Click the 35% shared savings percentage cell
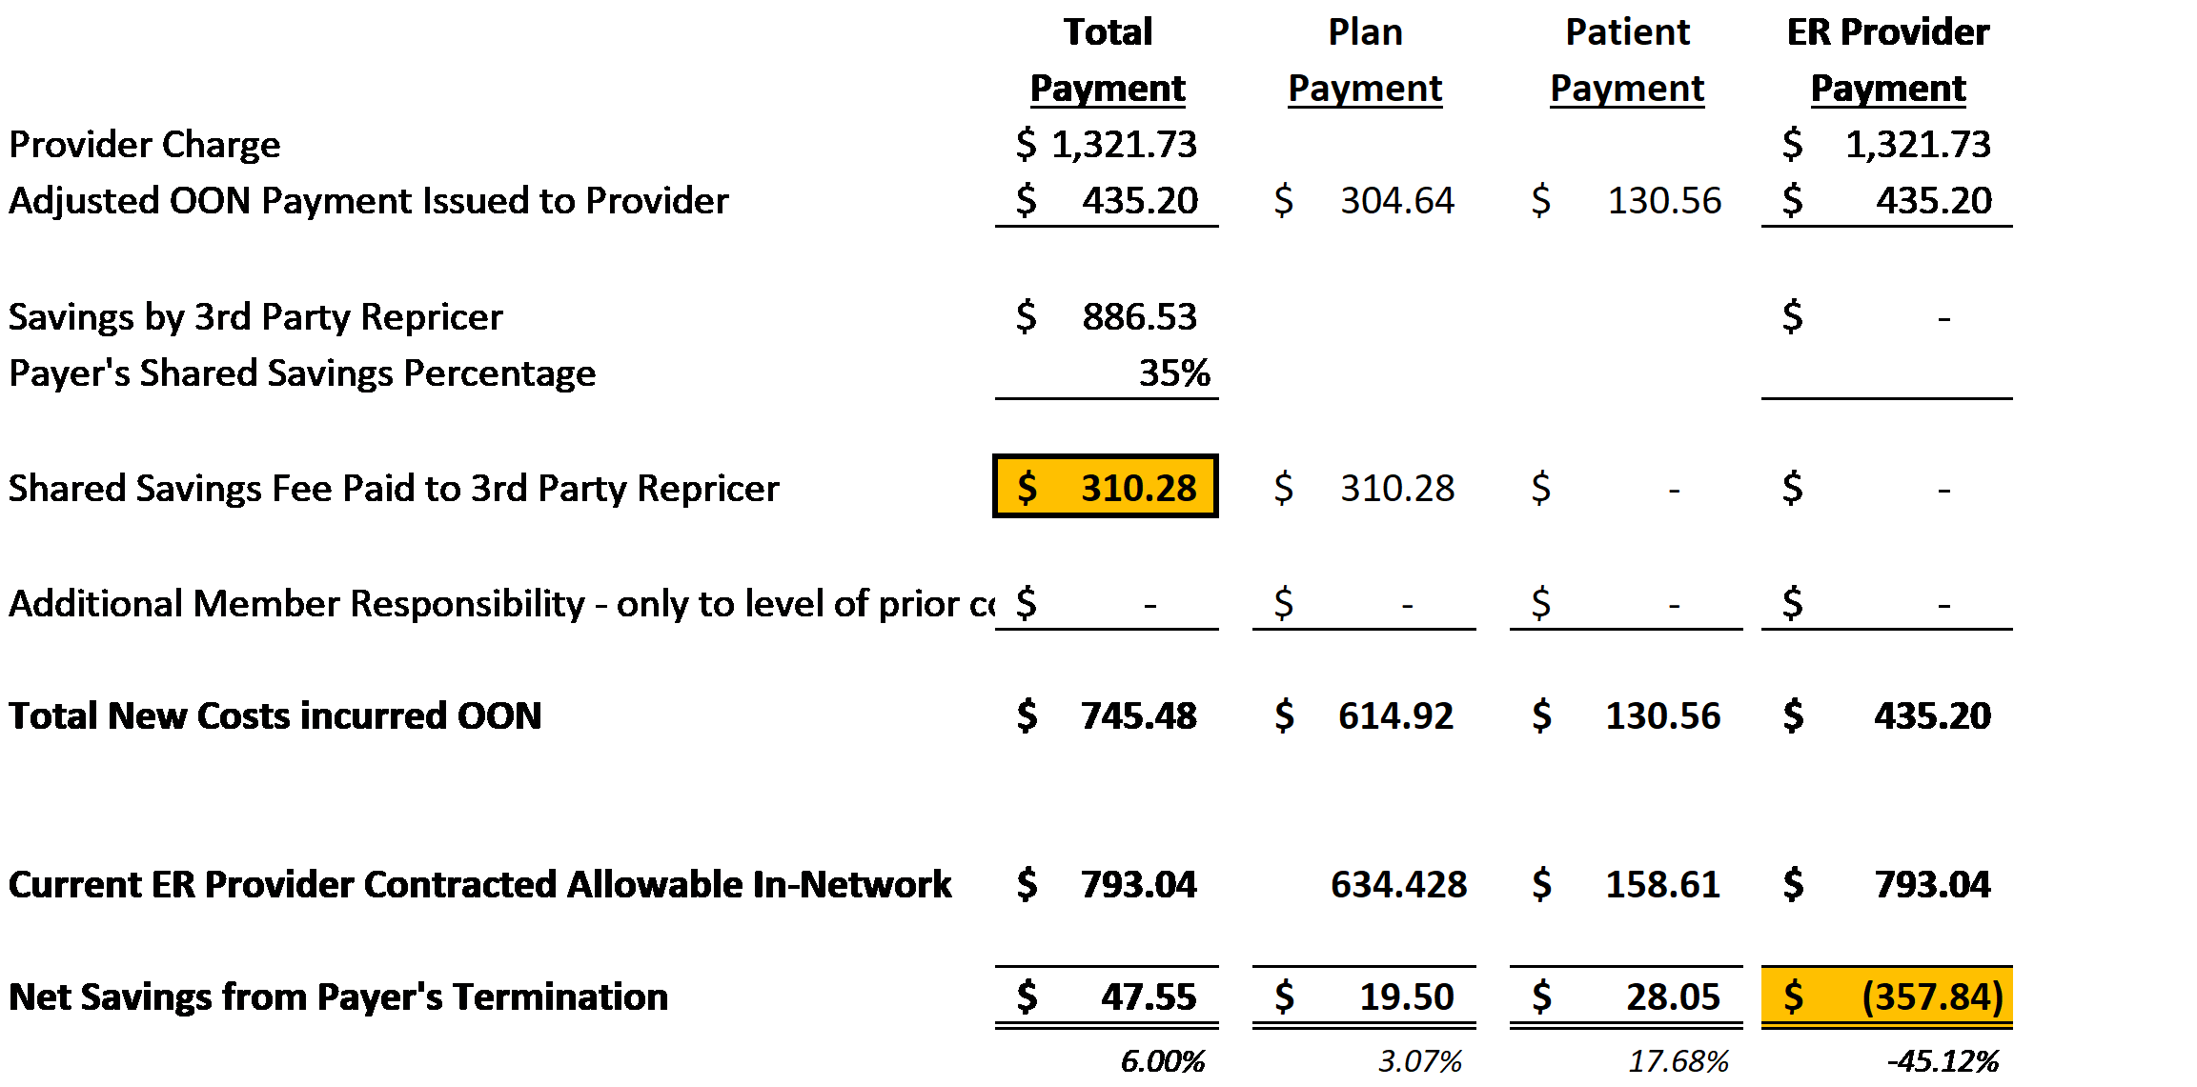This screenshot has width=2197, height=1087. pos(1174,372)
